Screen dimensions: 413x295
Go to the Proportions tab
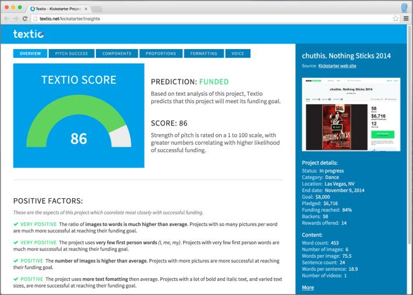[x=161, y=53]
